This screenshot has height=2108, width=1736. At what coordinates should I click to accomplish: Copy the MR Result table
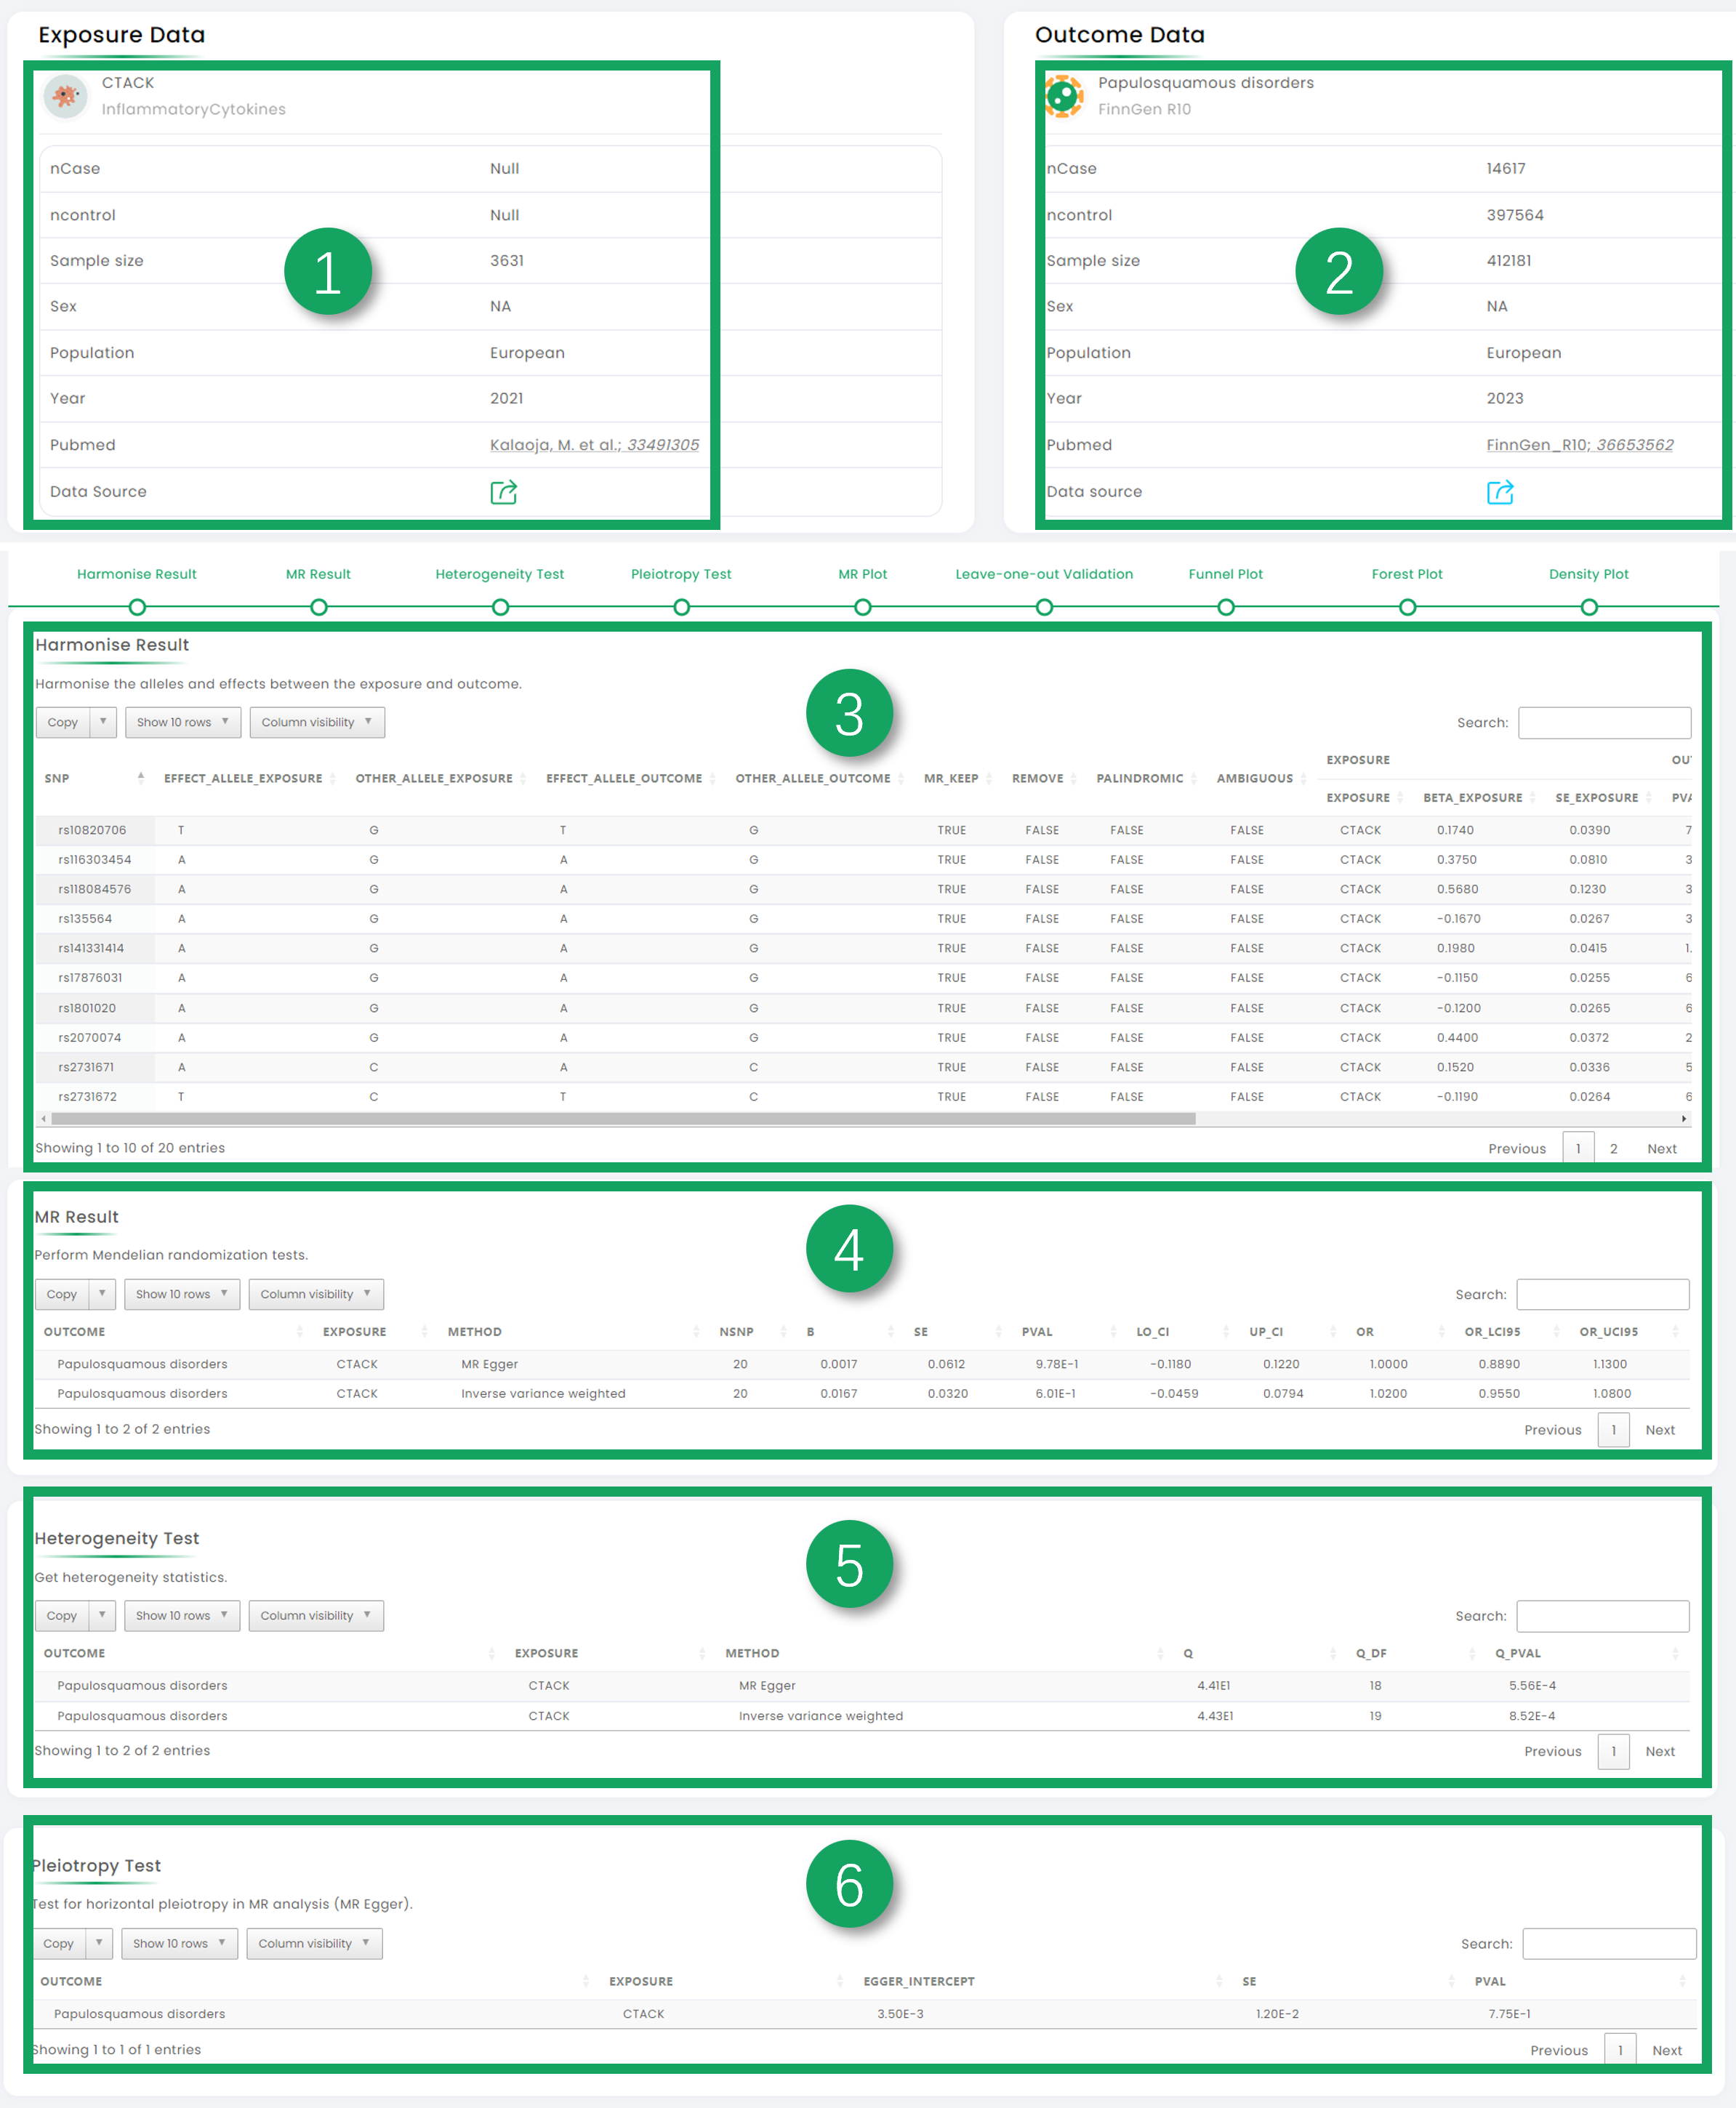coord(61,1294)
